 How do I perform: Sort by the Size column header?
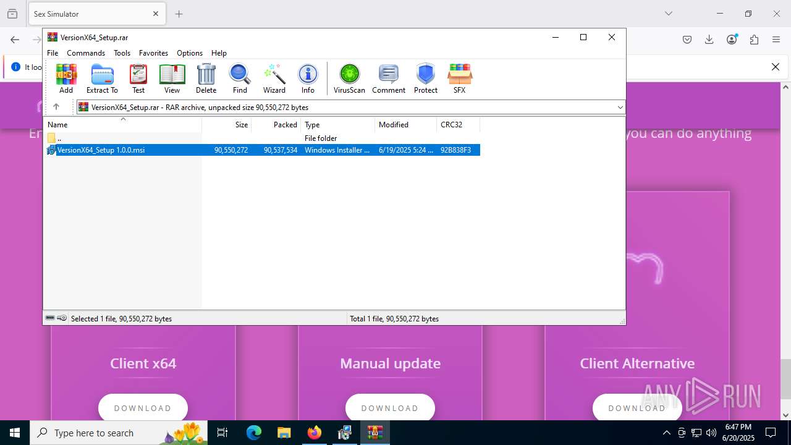227,125
